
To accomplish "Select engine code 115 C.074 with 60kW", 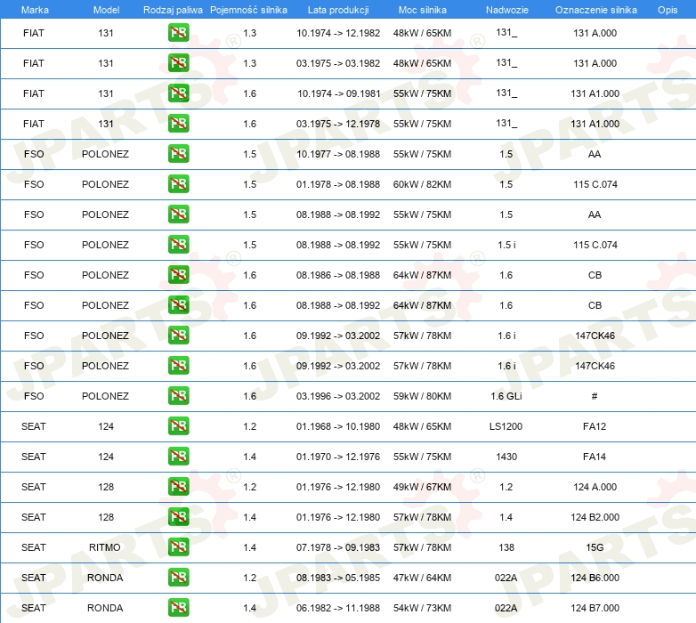I will point(595,184).
